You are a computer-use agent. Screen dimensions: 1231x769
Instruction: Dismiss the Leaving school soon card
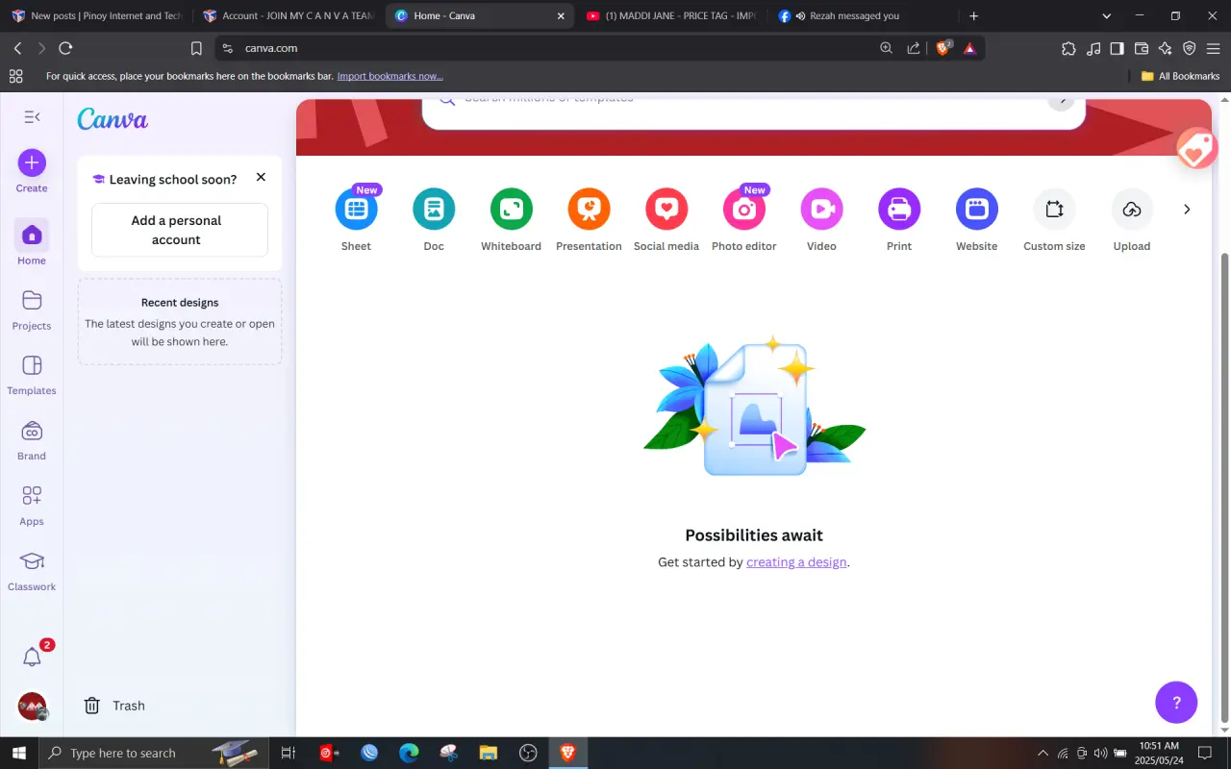[x=261, y=178]
